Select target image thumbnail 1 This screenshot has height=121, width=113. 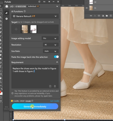25,29
